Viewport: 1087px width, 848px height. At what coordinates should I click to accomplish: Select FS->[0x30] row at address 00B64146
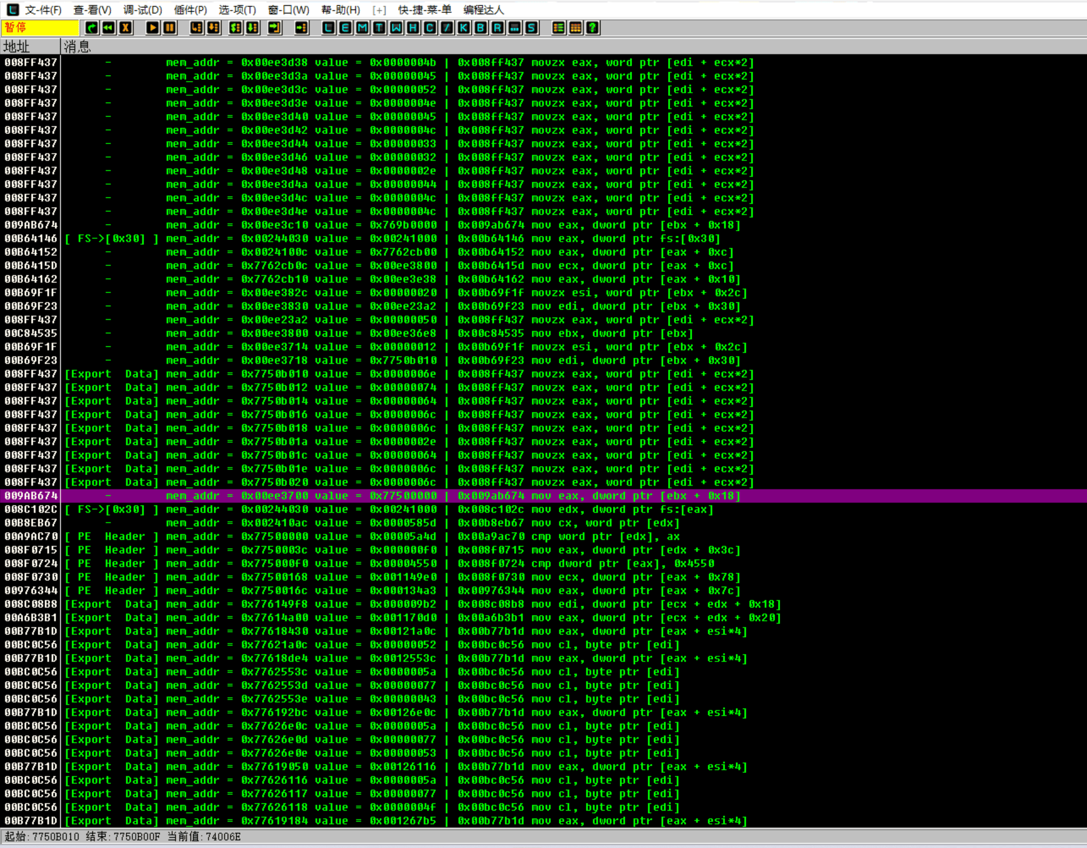click(x=543, y=239)
